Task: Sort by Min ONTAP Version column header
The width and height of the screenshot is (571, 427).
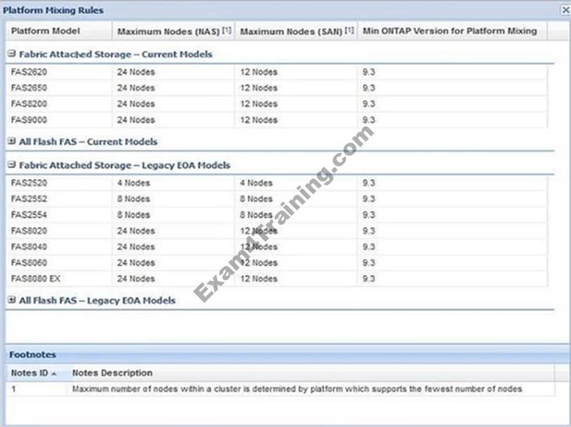Action: (x=452, y=31)
